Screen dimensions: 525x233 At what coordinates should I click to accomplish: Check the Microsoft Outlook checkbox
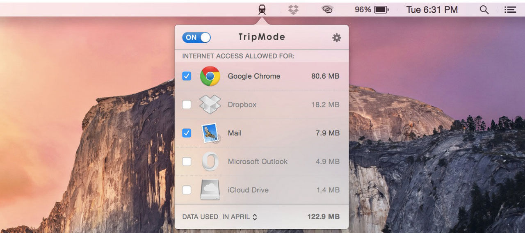pyautogui.click(x=187, y=162)
